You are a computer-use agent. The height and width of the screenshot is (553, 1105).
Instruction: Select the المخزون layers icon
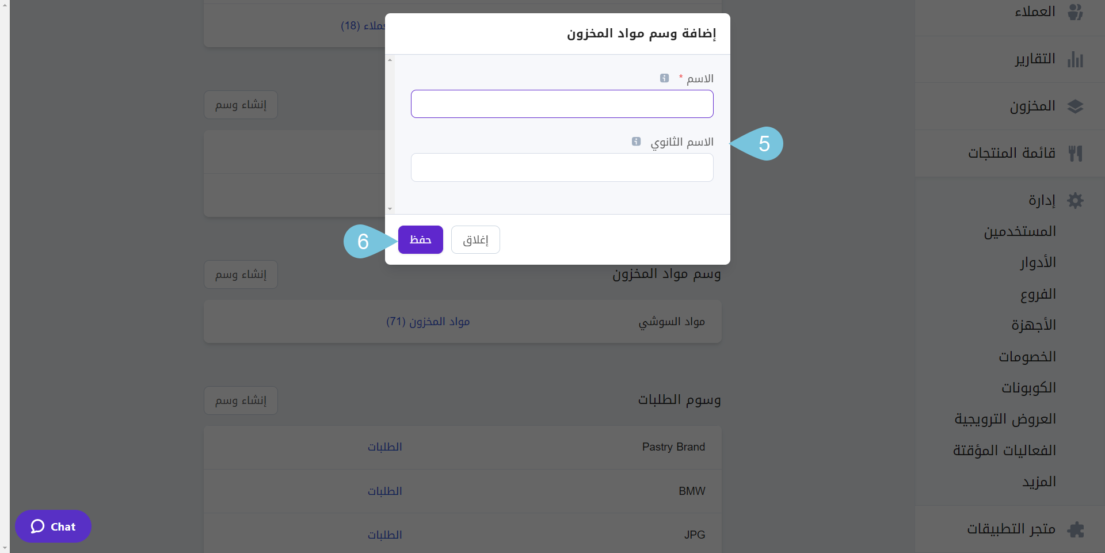point(1076,106)
